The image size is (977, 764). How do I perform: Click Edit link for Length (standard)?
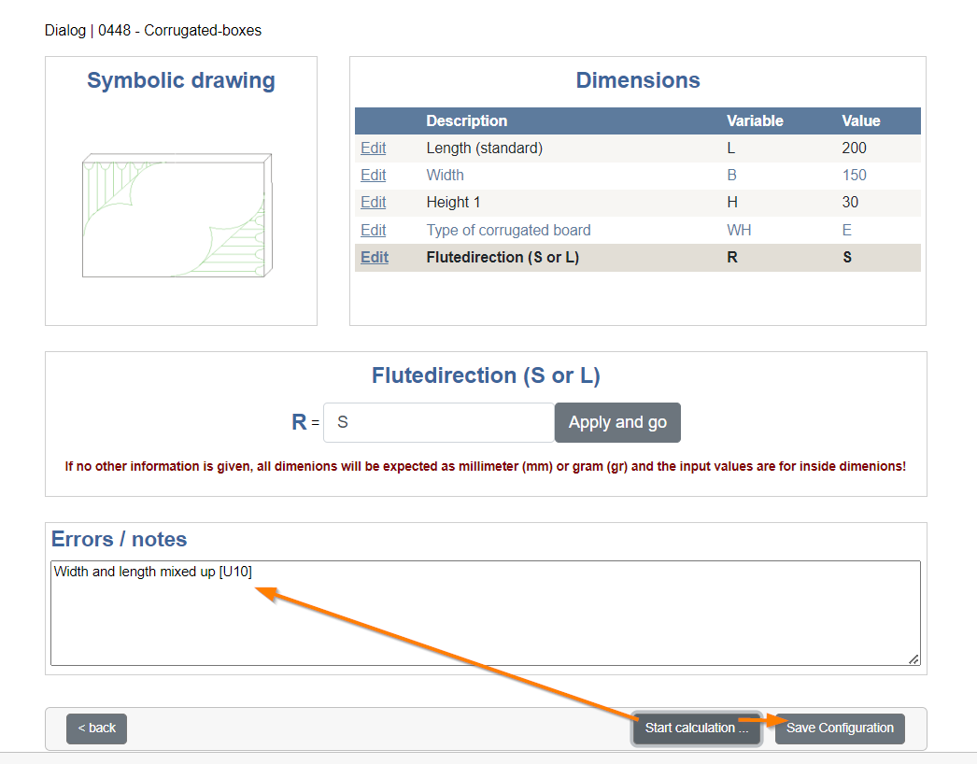point(373,149)
